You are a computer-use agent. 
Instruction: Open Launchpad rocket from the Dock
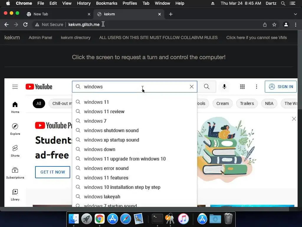click(86, 219)
